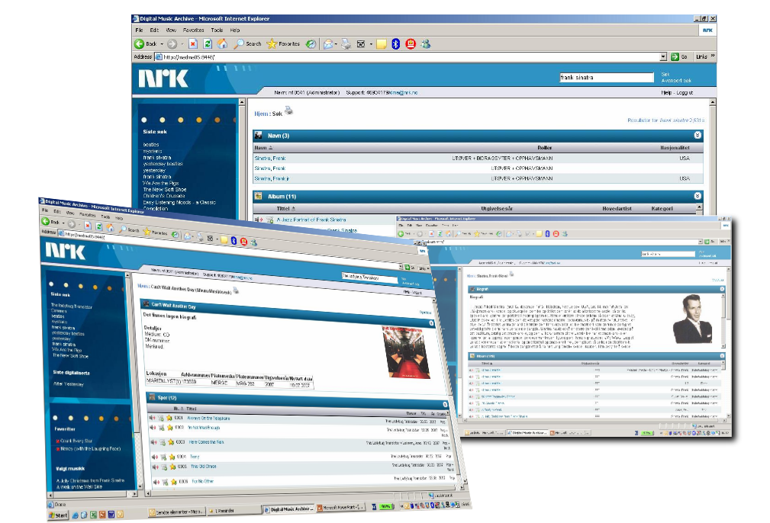Click the Bluetooth icon in top toolbar

395,44
